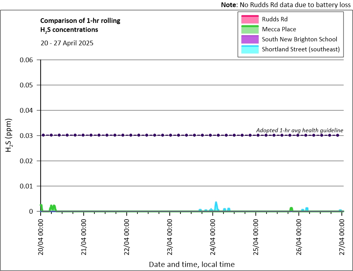The width and height of the screenshot is (353, 271).
Task: Click the chart title about 1-hr rolling concentrations
Action: coord(80,25)
